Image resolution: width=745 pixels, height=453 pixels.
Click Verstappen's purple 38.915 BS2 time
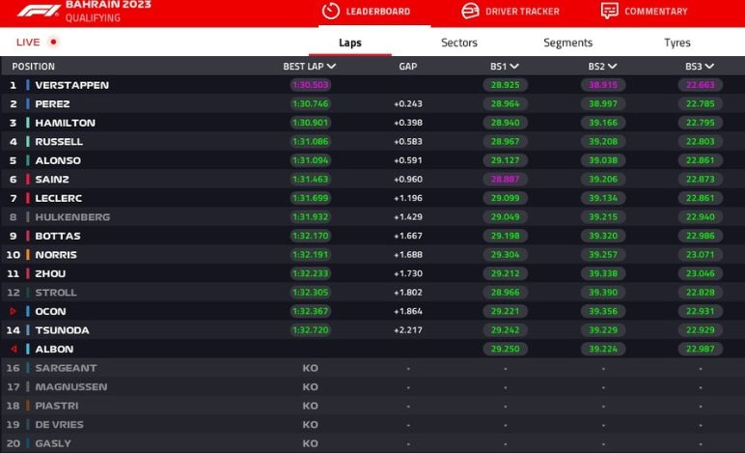[603, 85]
